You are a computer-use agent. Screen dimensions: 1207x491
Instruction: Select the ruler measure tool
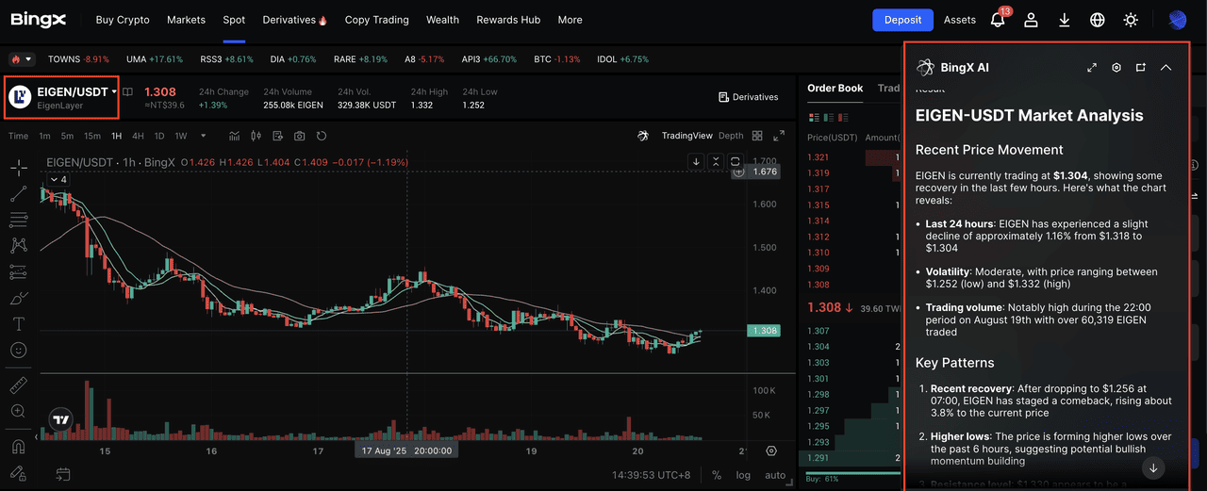point(18,385)
